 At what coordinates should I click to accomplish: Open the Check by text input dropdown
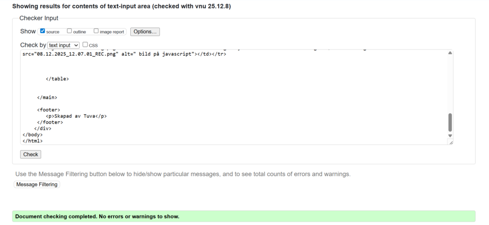[x=64, y=45]
